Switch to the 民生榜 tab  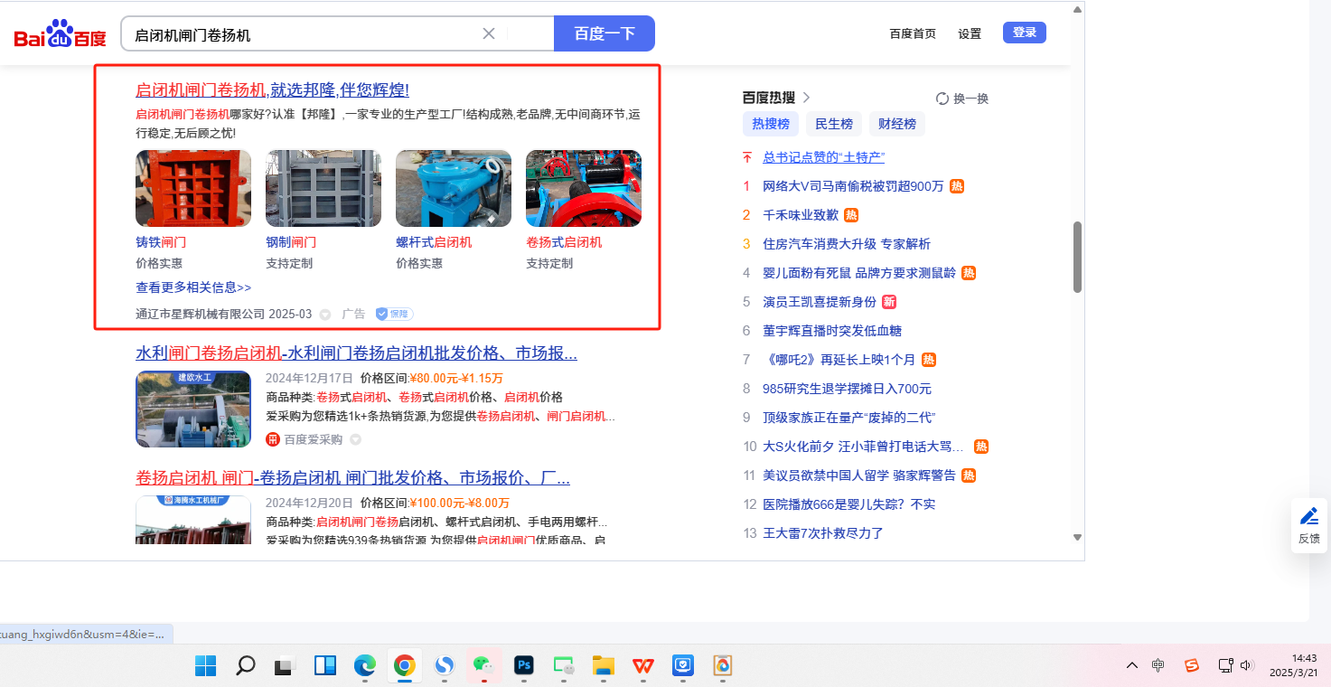tap(833, 124)
